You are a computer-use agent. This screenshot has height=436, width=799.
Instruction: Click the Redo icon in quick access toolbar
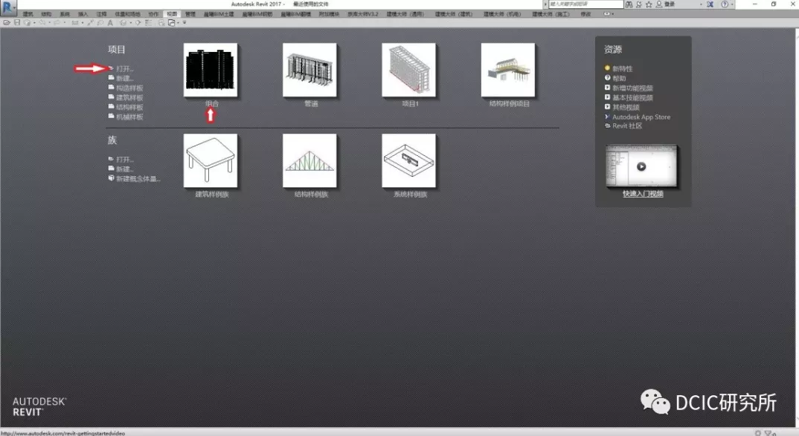[57, 23]
